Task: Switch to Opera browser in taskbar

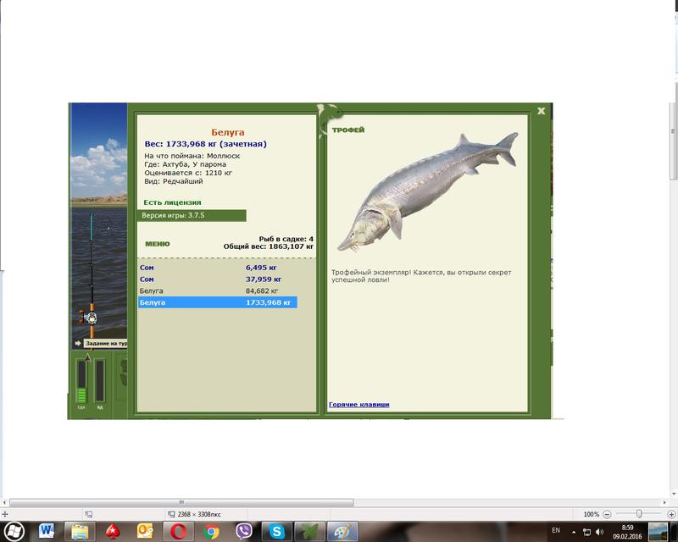Action: pyautogui.click(x=178, y=531)
